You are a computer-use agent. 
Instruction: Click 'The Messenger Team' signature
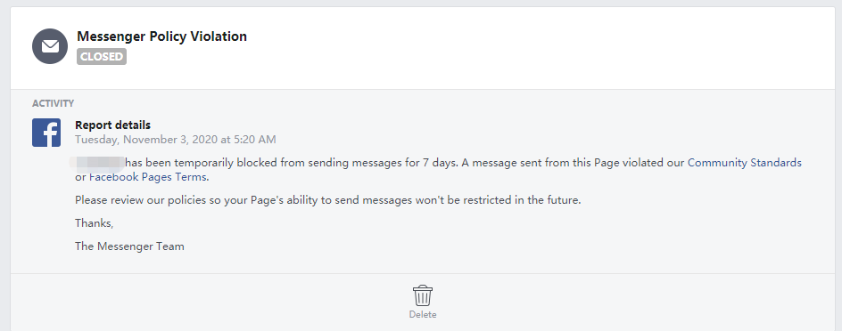pos(129,246)
